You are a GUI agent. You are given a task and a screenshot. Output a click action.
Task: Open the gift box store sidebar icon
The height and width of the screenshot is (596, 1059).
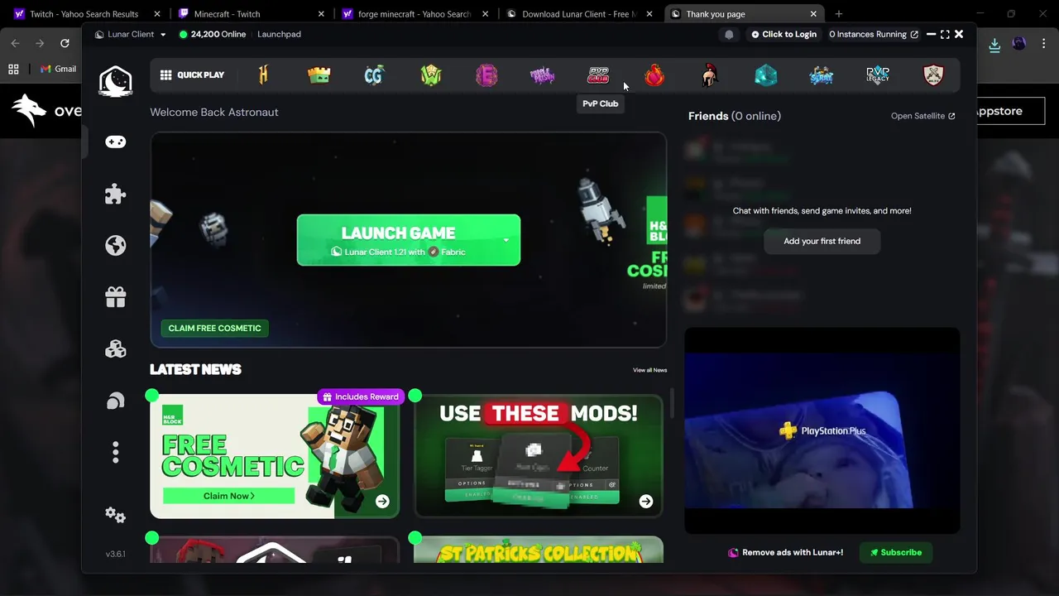click(x=116, y=297)
